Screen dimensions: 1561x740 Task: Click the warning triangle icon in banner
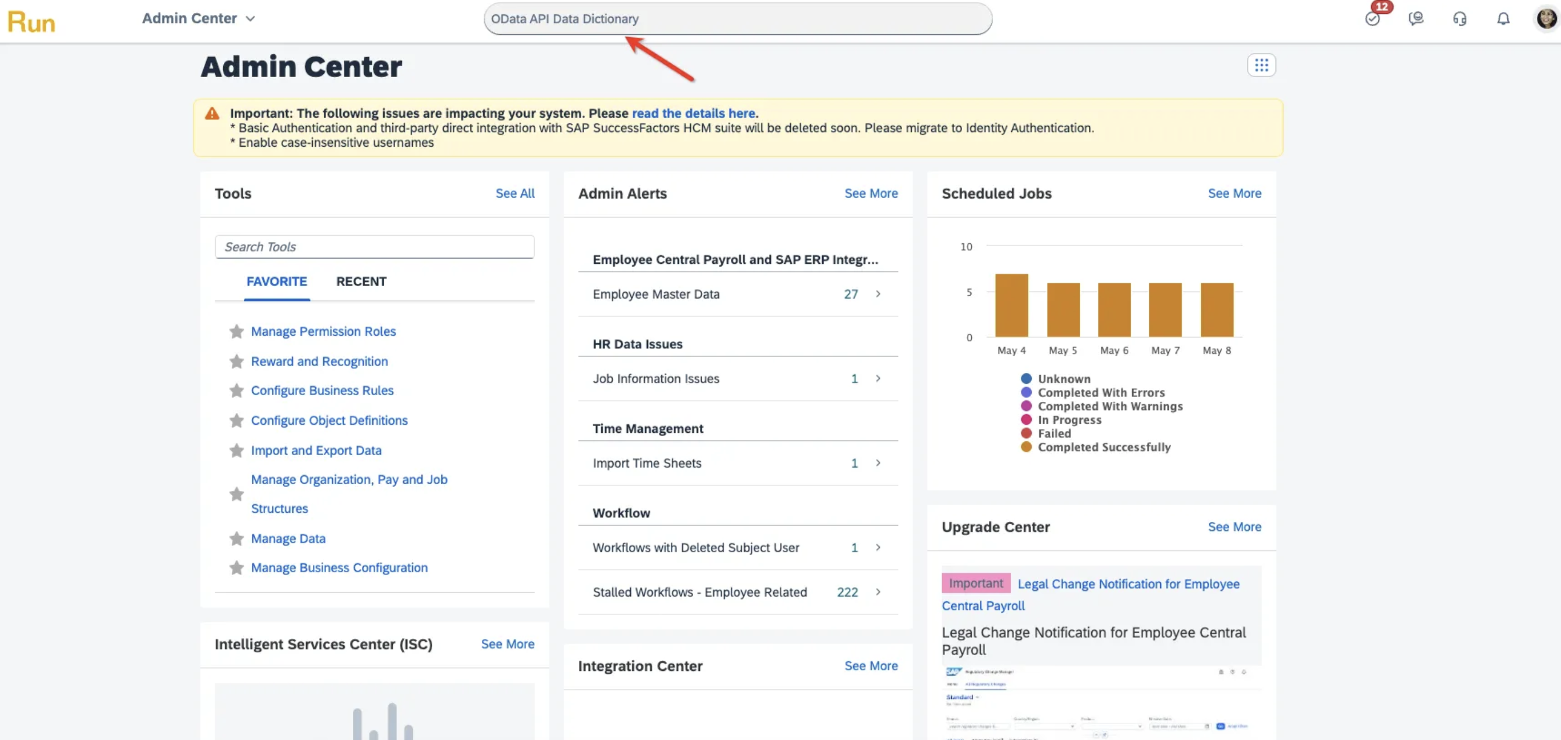(x=212, y=114)
